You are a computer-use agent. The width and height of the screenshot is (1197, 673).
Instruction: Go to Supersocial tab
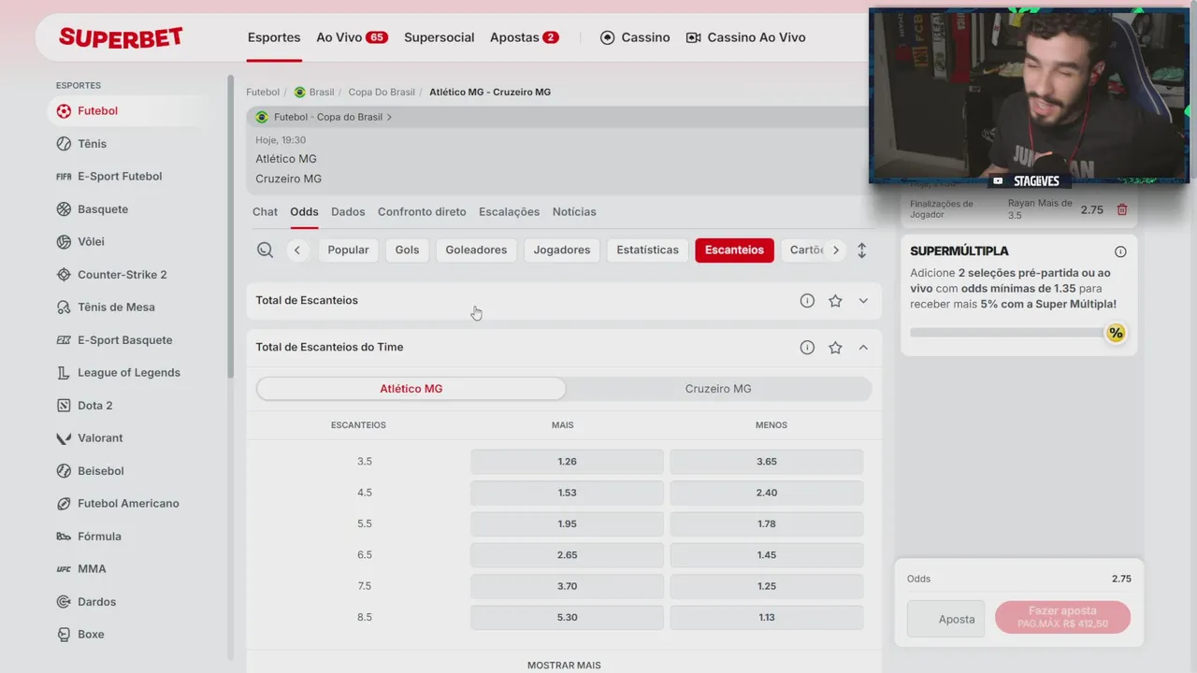pyautogui.click(x=440, y=37)
